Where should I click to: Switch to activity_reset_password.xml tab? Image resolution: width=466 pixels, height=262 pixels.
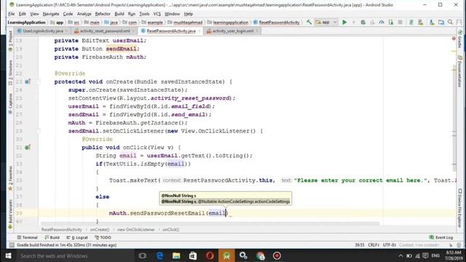click(x=105, y=31)
